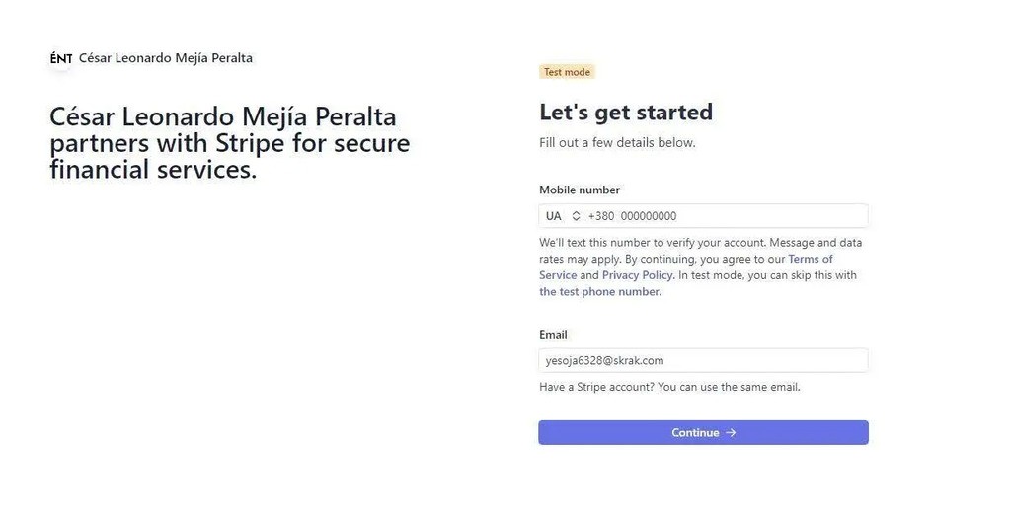Click the Test mode badge
This screenshot has height=532, width=1011.
[x=567, y=72]
